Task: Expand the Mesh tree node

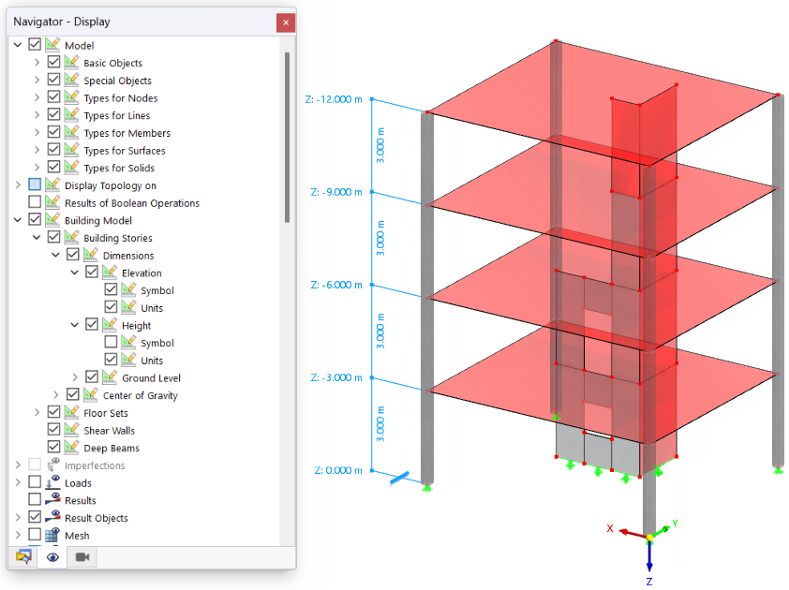Action: [x=18, y=535]
